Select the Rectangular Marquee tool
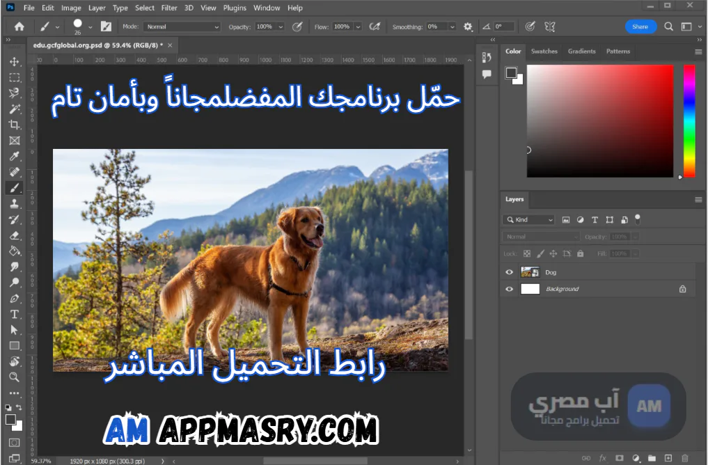Image resolution: width=708 pixels, height=465 pixels. [x=15, y=78]
